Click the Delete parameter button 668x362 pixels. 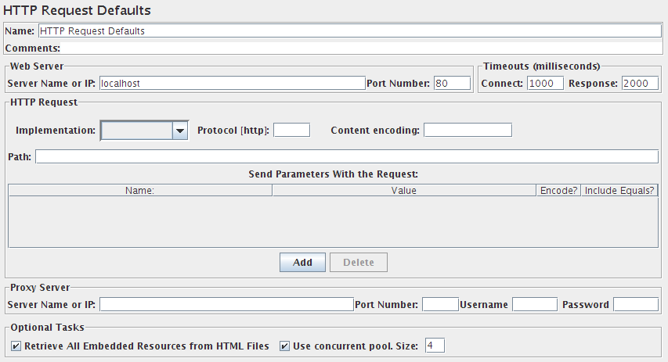point(359,263)
